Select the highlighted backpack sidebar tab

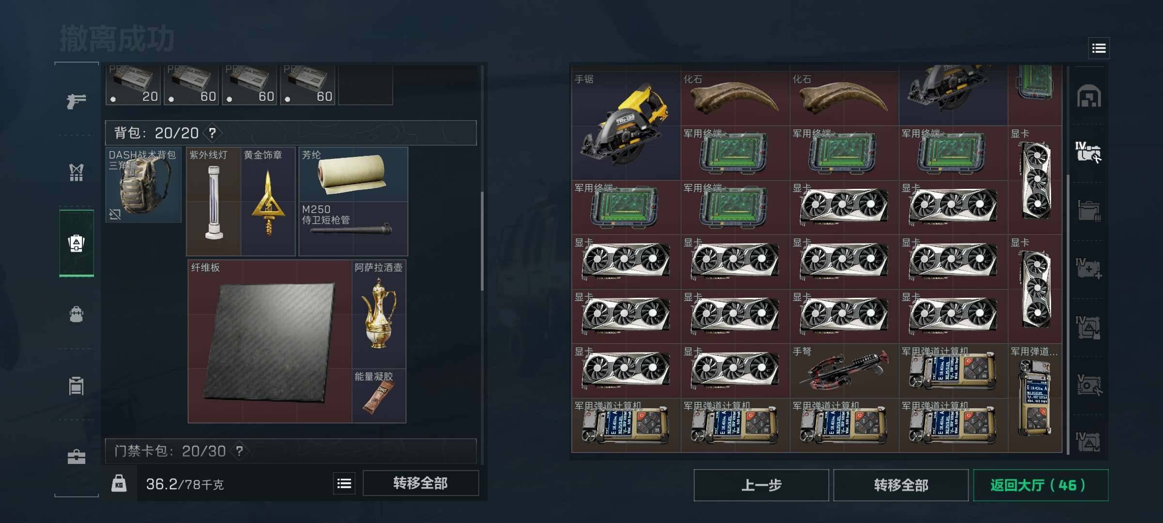pyautogui.click(x=77, y=243)
